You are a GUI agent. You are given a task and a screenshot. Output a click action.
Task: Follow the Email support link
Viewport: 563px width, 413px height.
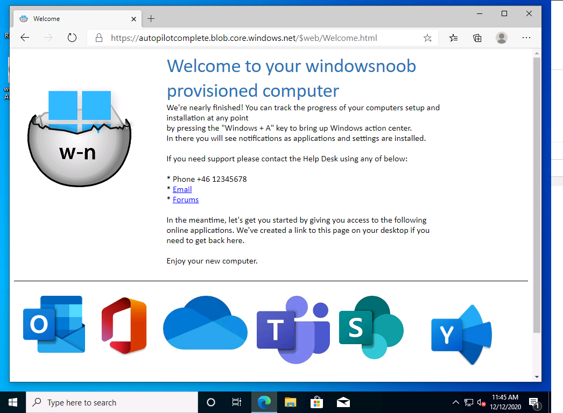pos(182,189)
